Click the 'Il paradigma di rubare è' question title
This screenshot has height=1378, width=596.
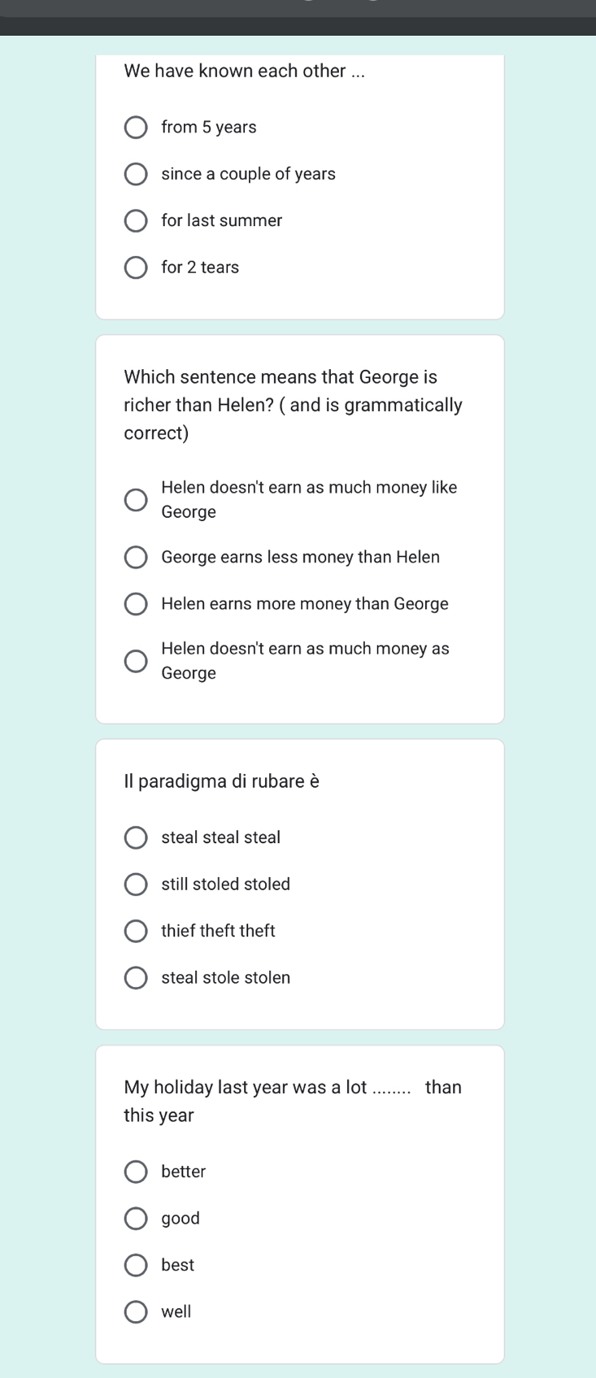point(221,781)
